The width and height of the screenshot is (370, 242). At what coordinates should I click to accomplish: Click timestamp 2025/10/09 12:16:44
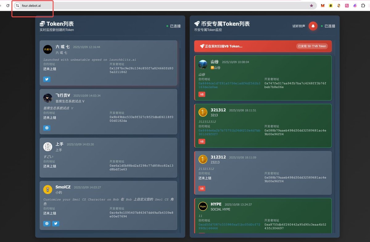pyautogui.click(x=87, y=47)
